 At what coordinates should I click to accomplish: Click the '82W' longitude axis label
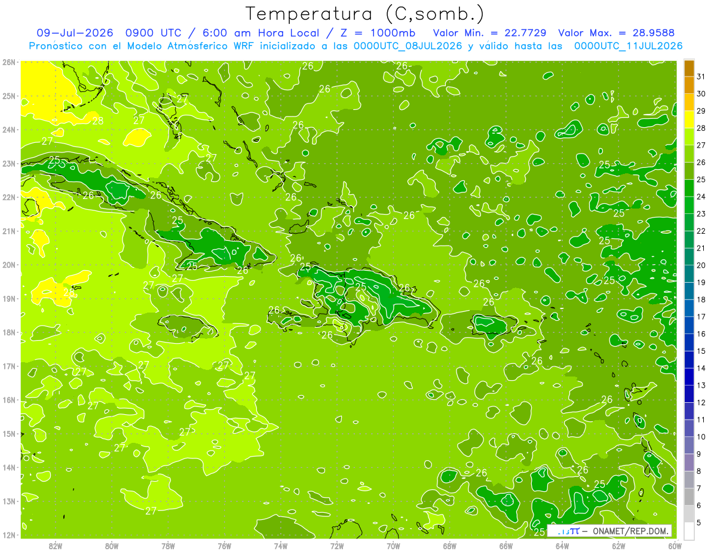point(55,546)
